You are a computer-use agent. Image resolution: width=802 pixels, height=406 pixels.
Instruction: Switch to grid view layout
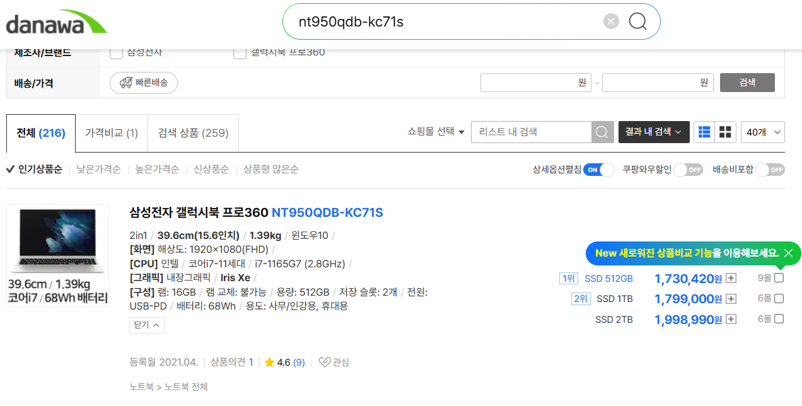[x=725, y=132]
